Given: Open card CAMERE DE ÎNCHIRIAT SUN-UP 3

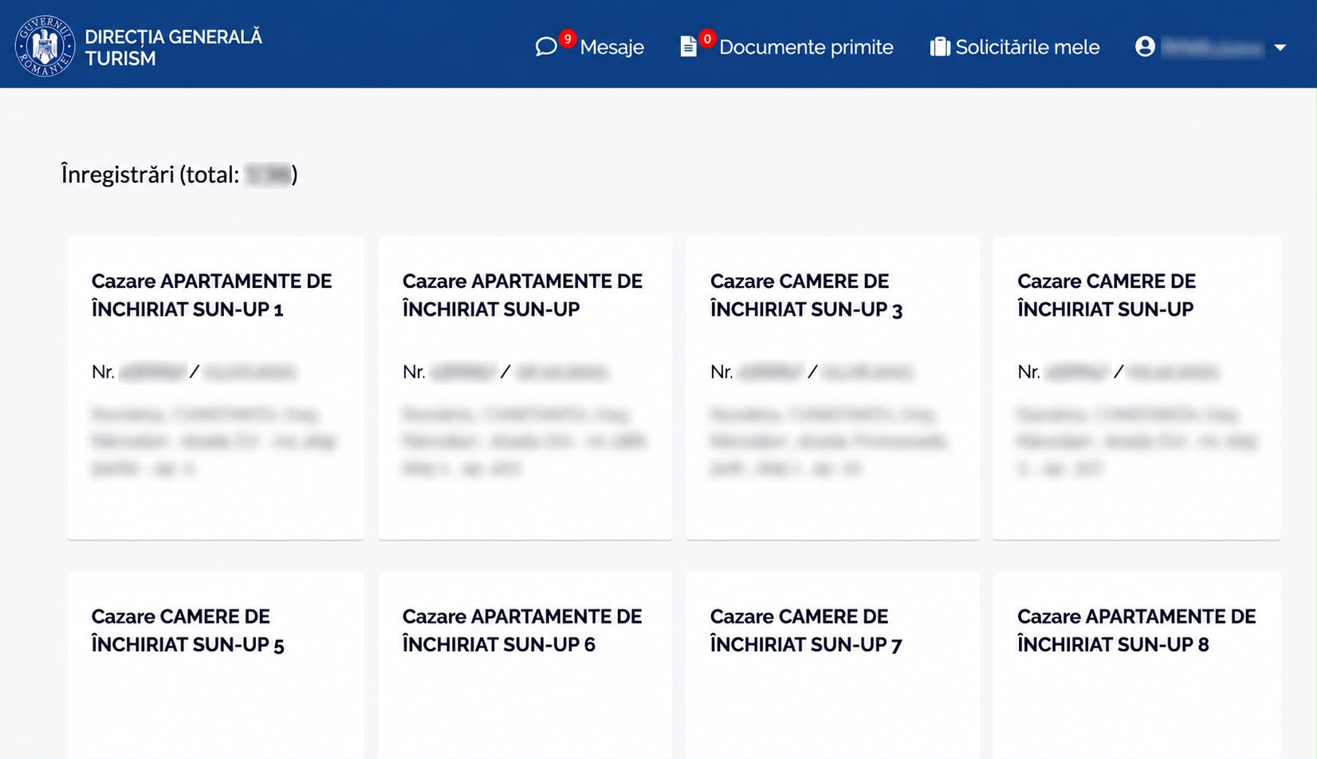Looking at the screenshot, I should pos(832,388).
